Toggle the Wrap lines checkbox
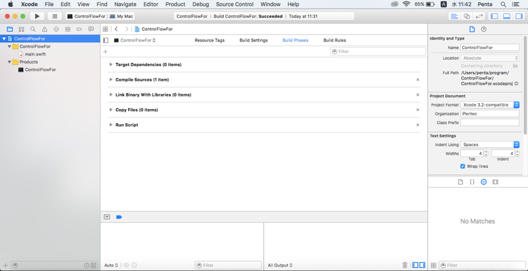The width and height of the screenshot is (528, 271). [463, 167]
